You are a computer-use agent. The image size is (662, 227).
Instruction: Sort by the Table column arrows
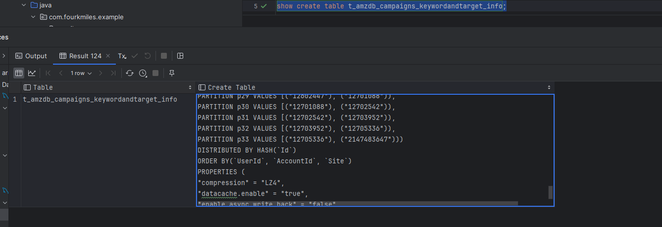coord(191,87)
